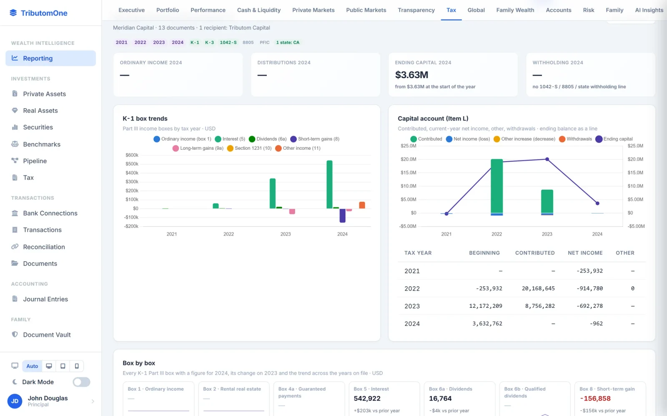This screenshot has width=667, height=416.
Task: Click the Long-term gains (9a) pink swatch
Action: tap(176, 148)
